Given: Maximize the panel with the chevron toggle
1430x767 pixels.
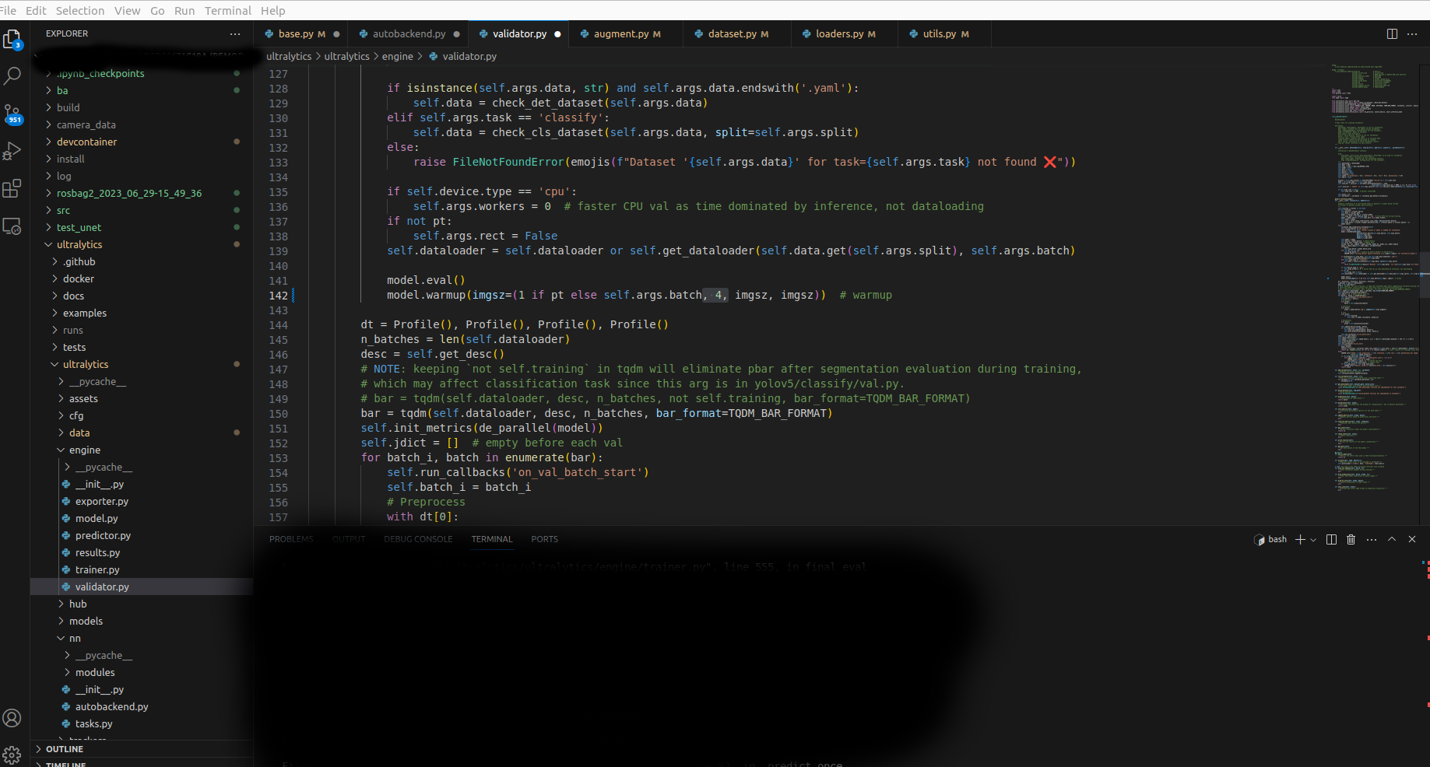Looking at the screenshot, I should coord(1390,539).
